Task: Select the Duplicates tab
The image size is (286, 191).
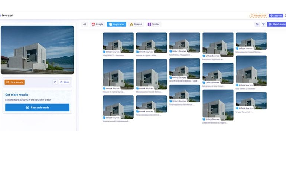Action: pyautogui.click(x=116, y=24)
